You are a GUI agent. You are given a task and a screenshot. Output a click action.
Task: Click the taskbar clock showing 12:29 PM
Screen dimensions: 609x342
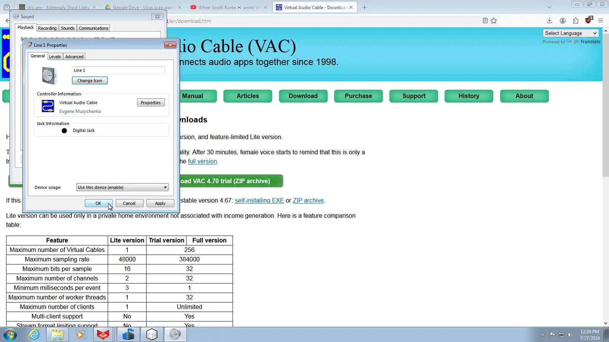(590, 335)
